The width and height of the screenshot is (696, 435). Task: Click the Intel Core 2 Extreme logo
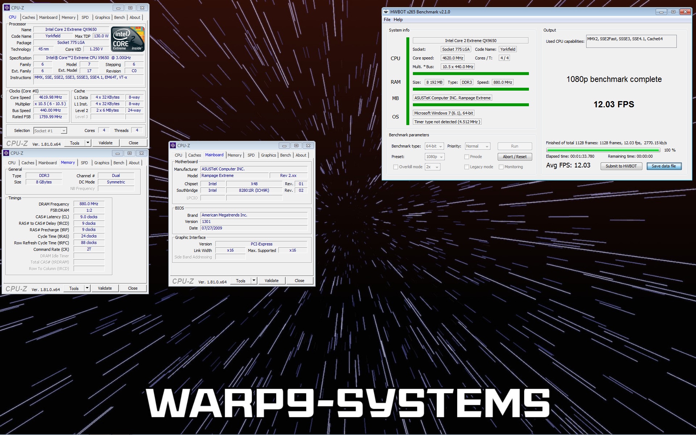pyautogui.click(x=128, y=39)
